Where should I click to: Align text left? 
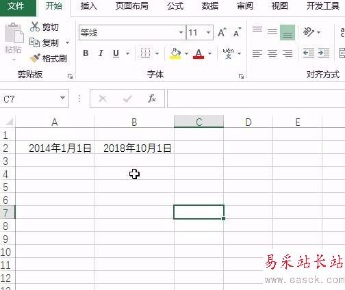pyautogui.click(x=257, y=53)
